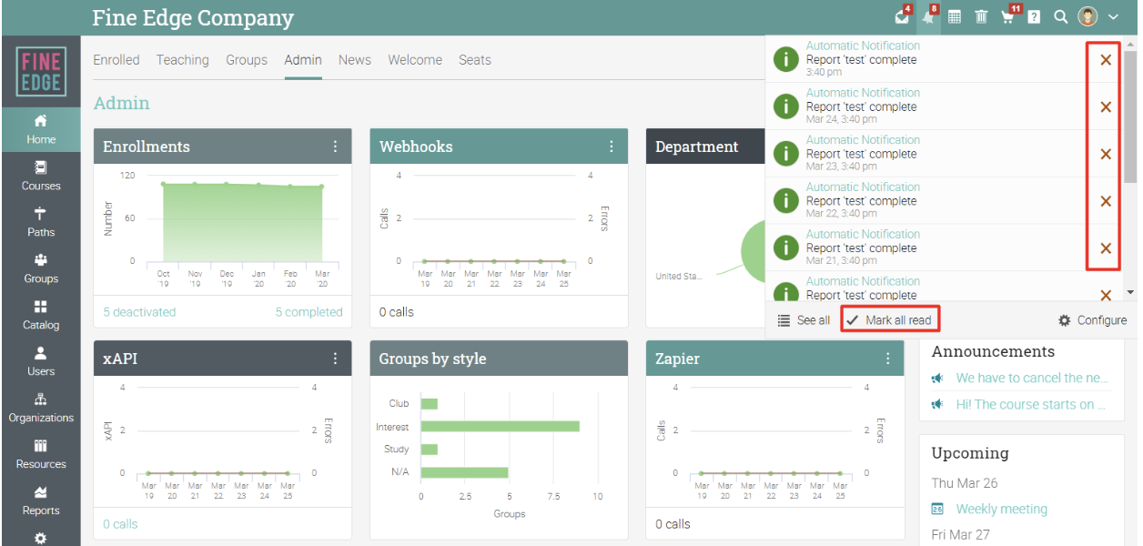Toggle the notifications bell icon
Screen dimensions: 1143x546
928,17
